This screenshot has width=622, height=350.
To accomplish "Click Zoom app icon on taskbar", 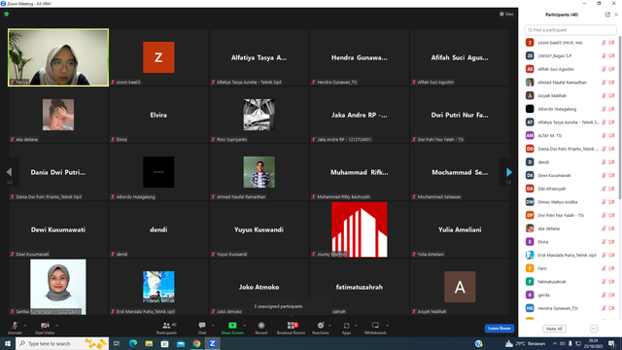I will click(x=212, y=343).
